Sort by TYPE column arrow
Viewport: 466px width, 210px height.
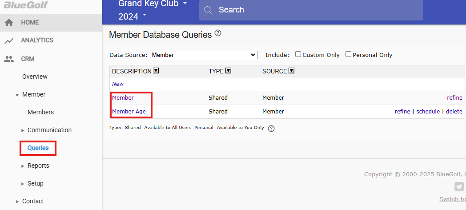pyautogui.click(x=229, y=71)
